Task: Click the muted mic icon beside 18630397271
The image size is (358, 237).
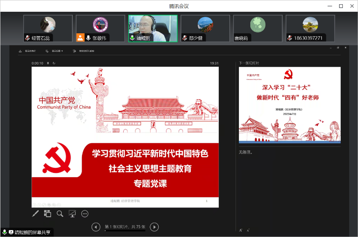Action: (289, 38)
